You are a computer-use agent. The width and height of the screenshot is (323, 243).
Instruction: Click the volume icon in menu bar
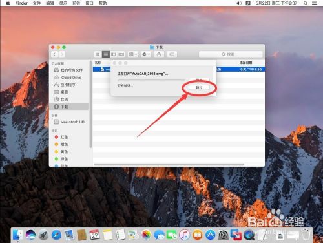[x=239, y=3]
